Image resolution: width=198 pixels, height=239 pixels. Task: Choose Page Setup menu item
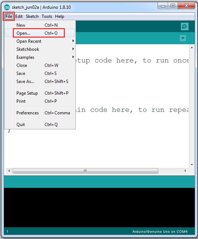coord(40,93)
